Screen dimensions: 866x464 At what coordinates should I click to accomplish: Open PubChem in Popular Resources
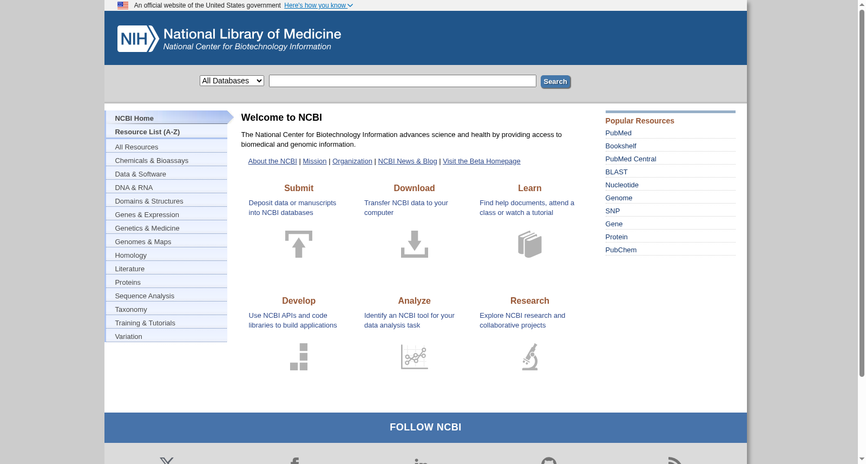tap(621, 250)
